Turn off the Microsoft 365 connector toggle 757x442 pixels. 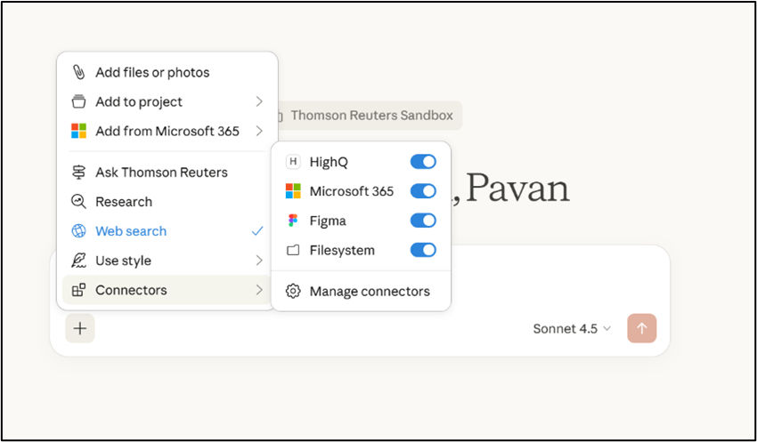click(423, 191)
